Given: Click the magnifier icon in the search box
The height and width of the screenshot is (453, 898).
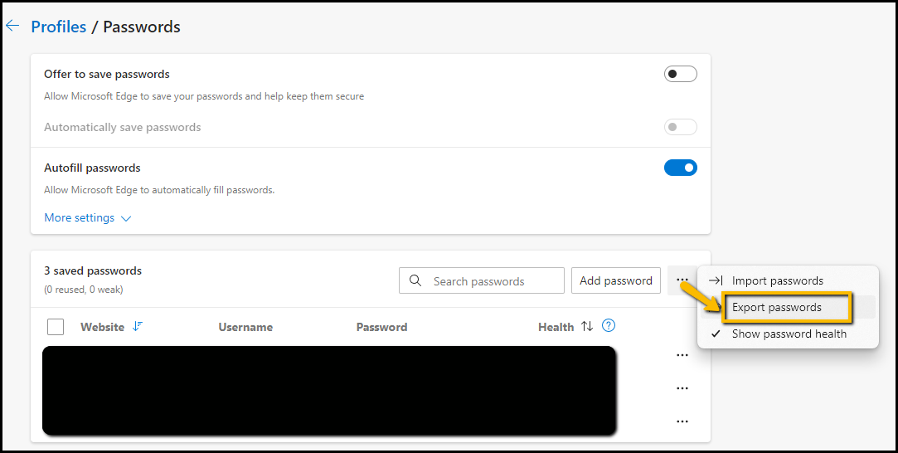Looking at the screenshot, I should (415, 280).
